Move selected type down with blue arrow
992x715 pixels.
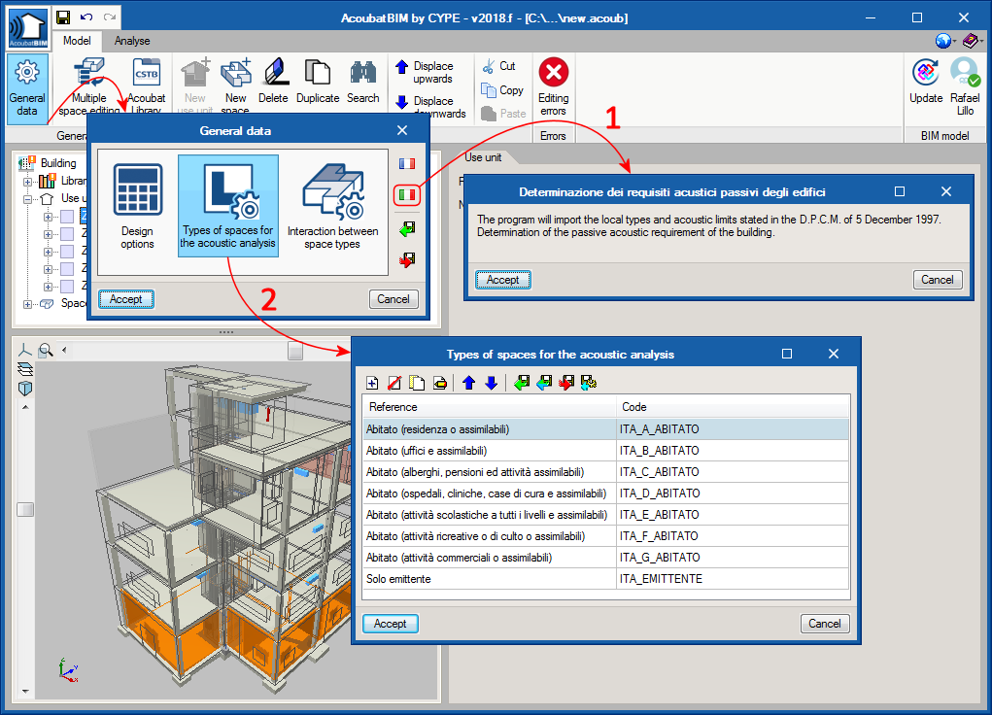tap(492, 383)
